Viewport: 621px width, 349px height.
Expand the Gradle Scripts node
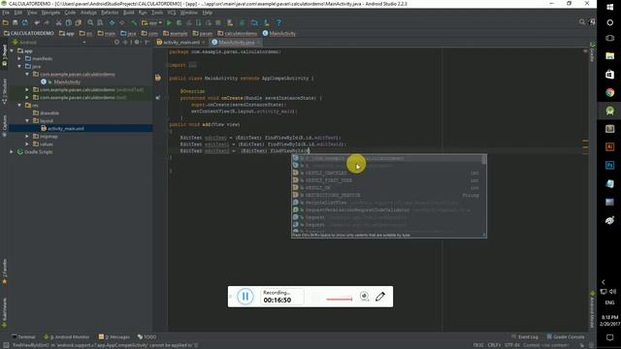pyautogui.click(x=12, y=151)
